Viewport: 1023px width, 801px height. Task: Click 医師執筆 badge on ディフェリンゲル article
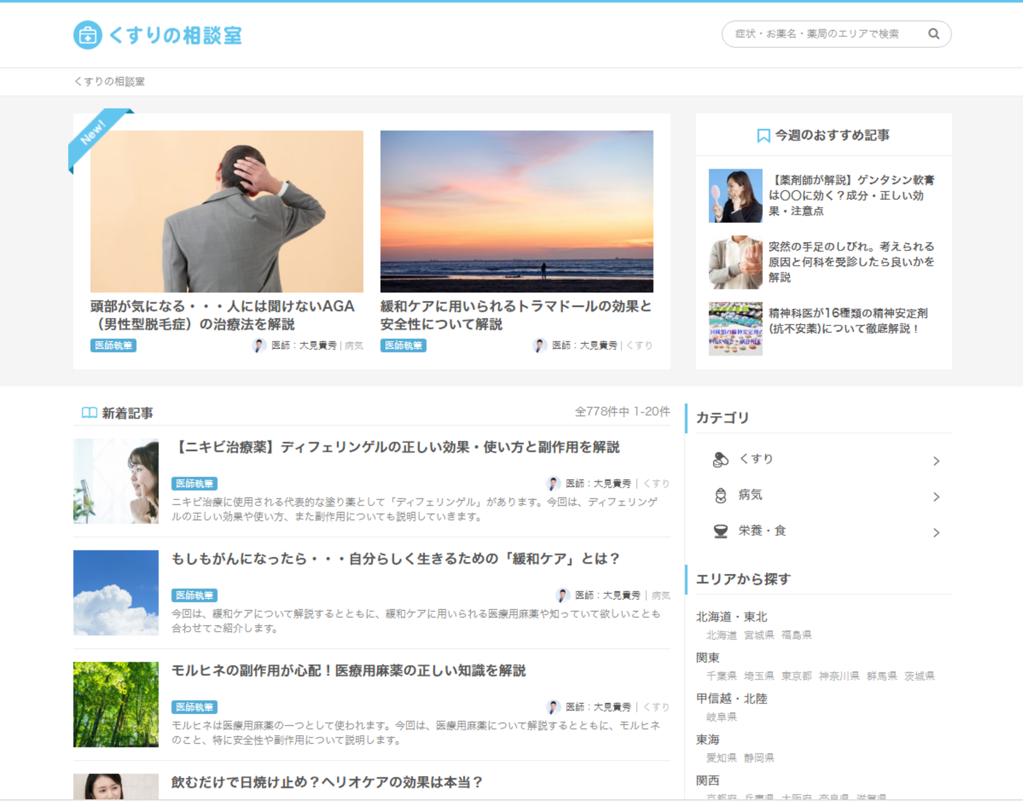tap(194, 484)
